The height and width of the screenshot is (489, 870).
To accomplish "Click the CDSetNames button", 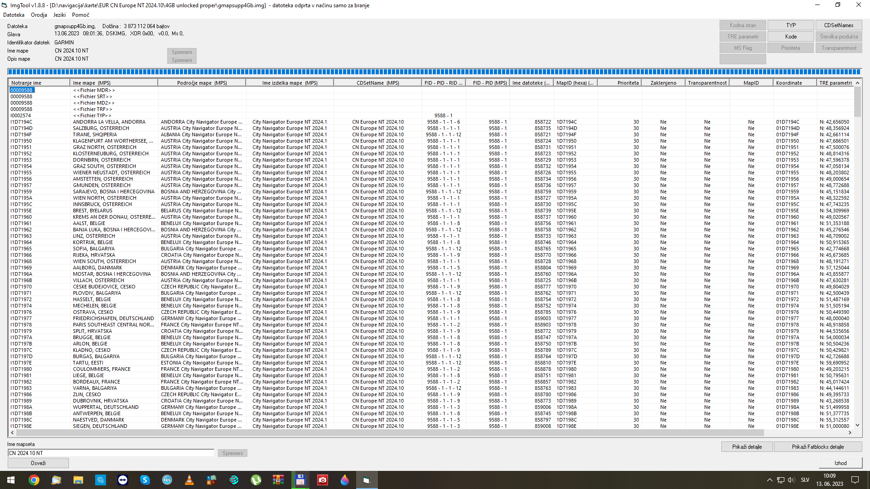I will point(839,25).
